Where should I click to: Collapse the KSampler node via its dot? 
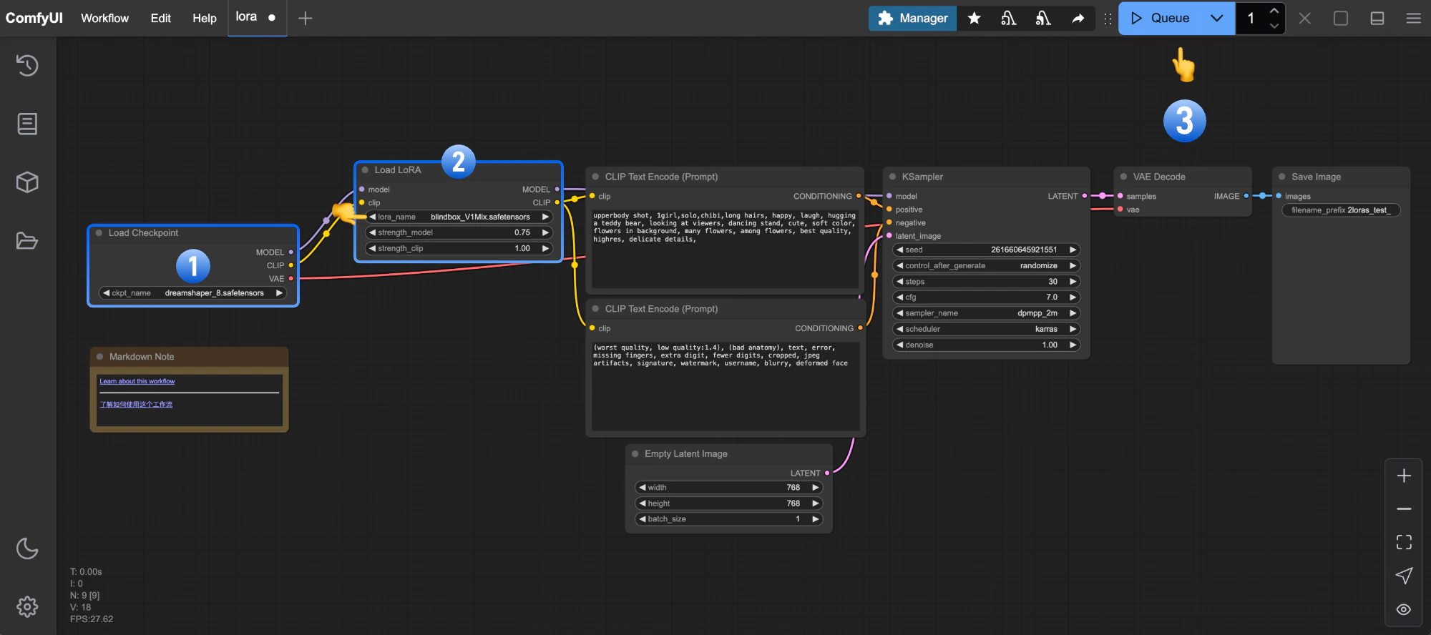tap(892, 177)
